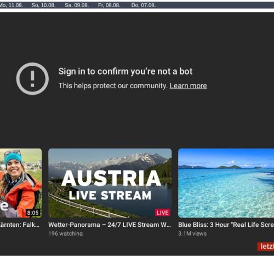Open the Austria Live Stream thumbnail

[110, 183]
